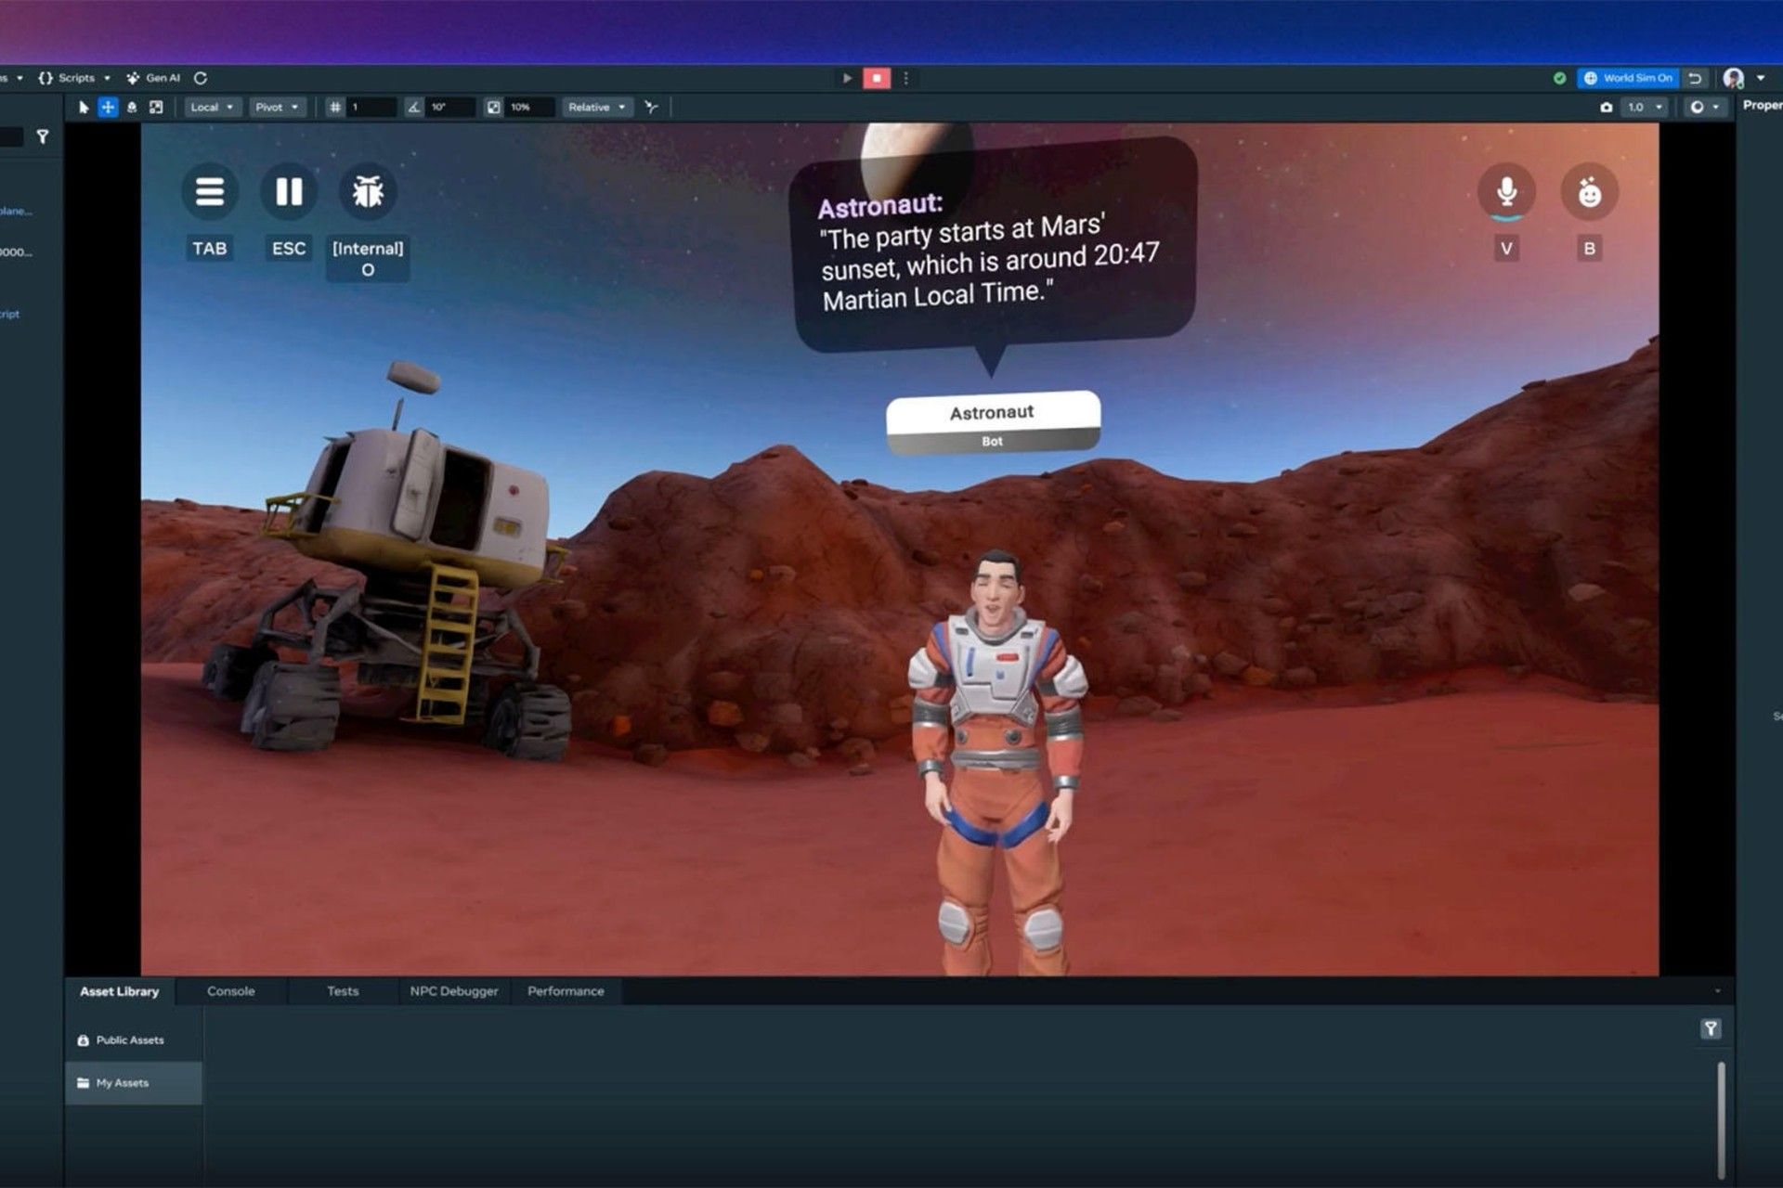The height and width of the screenshot is (1188, 1783).
Task: Expand the Pivot mode dropdown
Action: click(x=277, y=108)
